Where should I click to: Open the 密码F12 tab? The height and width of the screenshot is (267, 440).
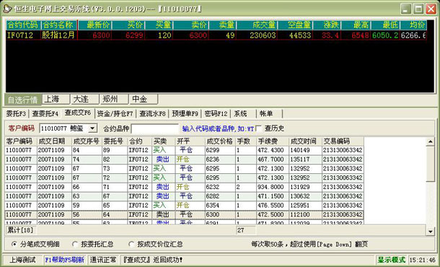[x=216, y=114]
